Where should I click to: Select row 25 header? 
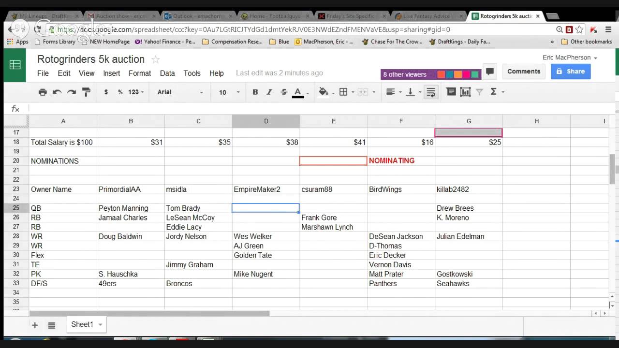point(16,208)
